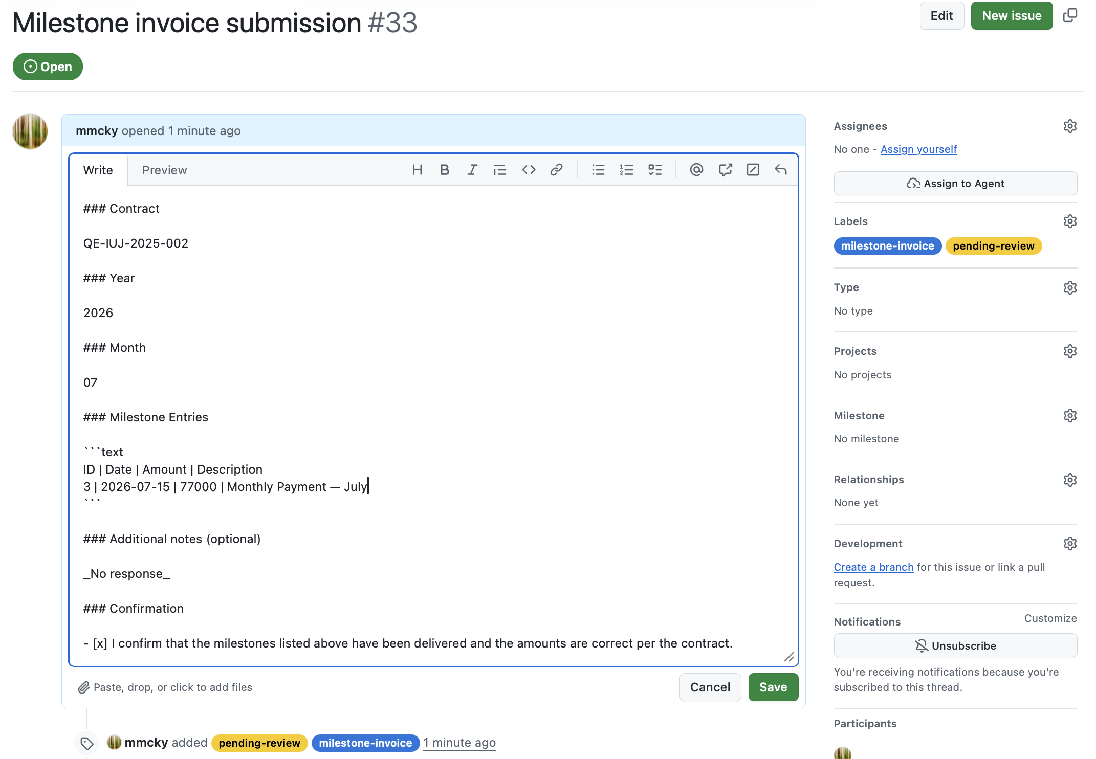1096x759 pixels.
Task: Open the Projects gear settings
Action: coord(1070,351)
